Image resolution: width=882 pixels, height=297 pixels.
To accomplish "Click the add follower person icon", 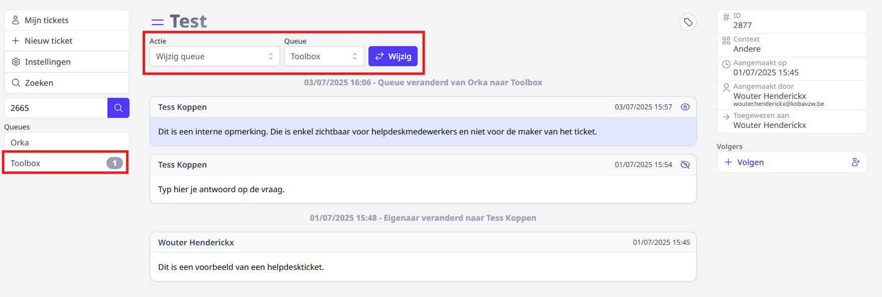I will coord(855,162).
